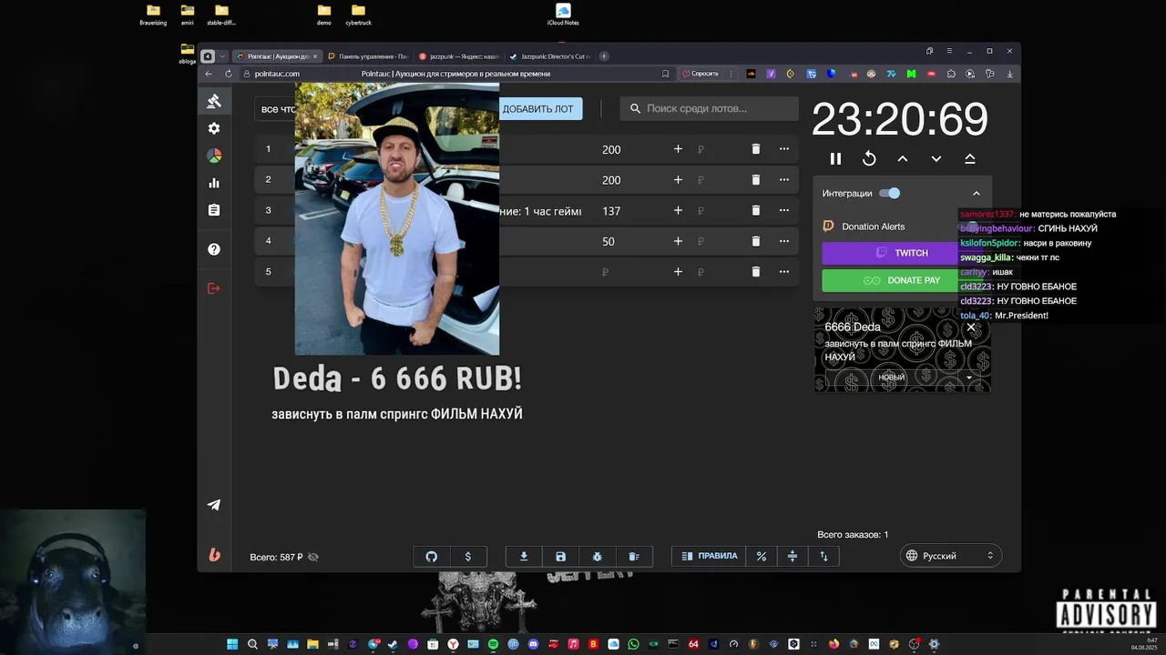Delete lot 5 with trash icon
1166x655 pixels.
point(755,271)
